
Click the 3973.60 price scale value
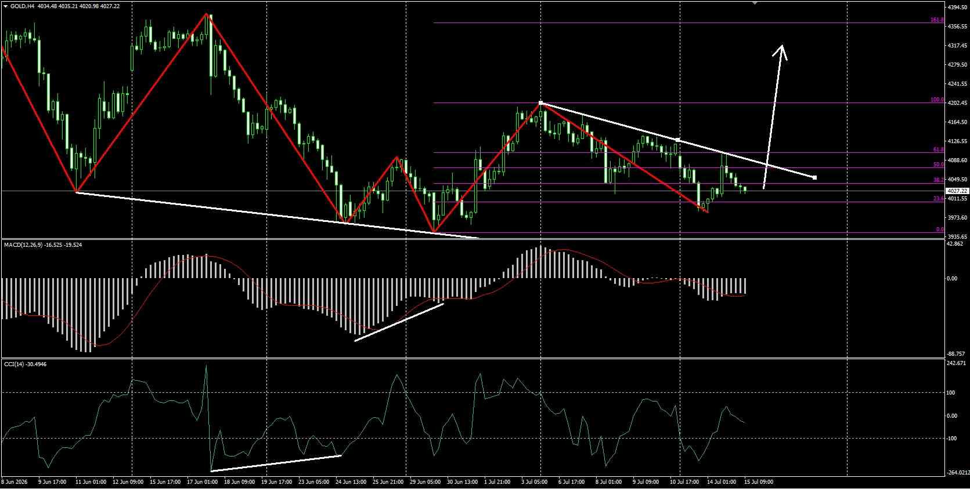point(957,218)
